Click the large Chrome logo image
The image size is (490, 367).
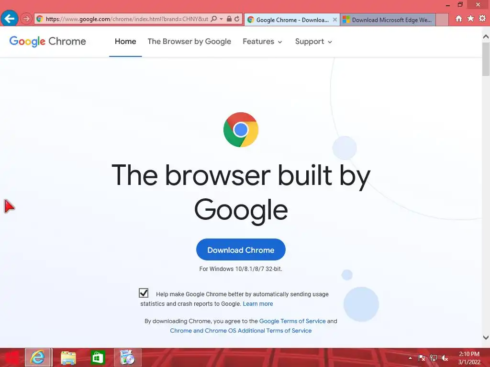(x=241, y=130)
